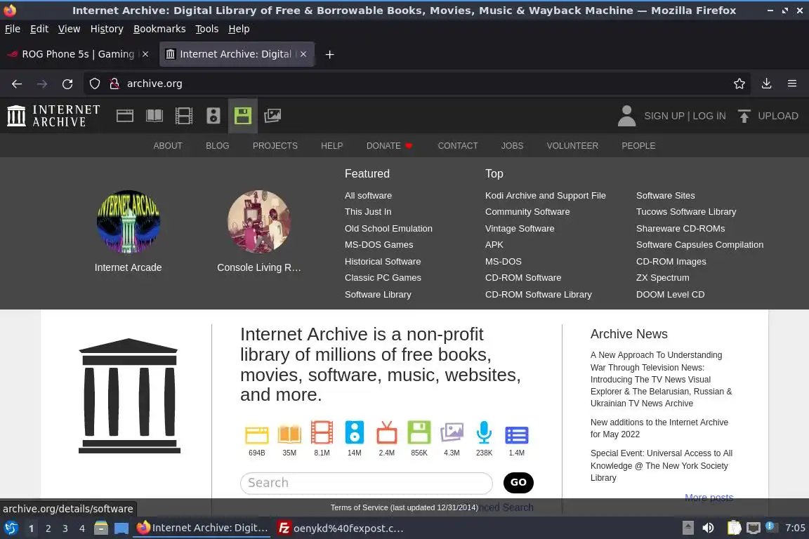This screenshot has height=539, width=809.
Task: Click the red video icon showing 8.1M
Action: point(322,432)
